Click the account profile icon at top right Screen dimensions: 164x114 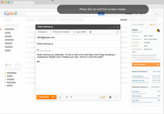[x=156, y=14]
